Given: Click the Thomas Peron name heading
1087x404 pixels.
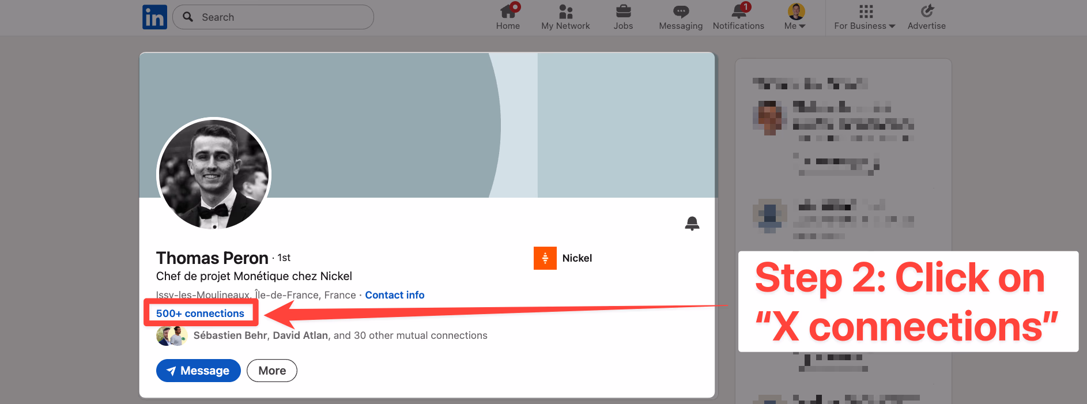Looking at the screenshot, I should pyautogui.click(x=212, y=258).
